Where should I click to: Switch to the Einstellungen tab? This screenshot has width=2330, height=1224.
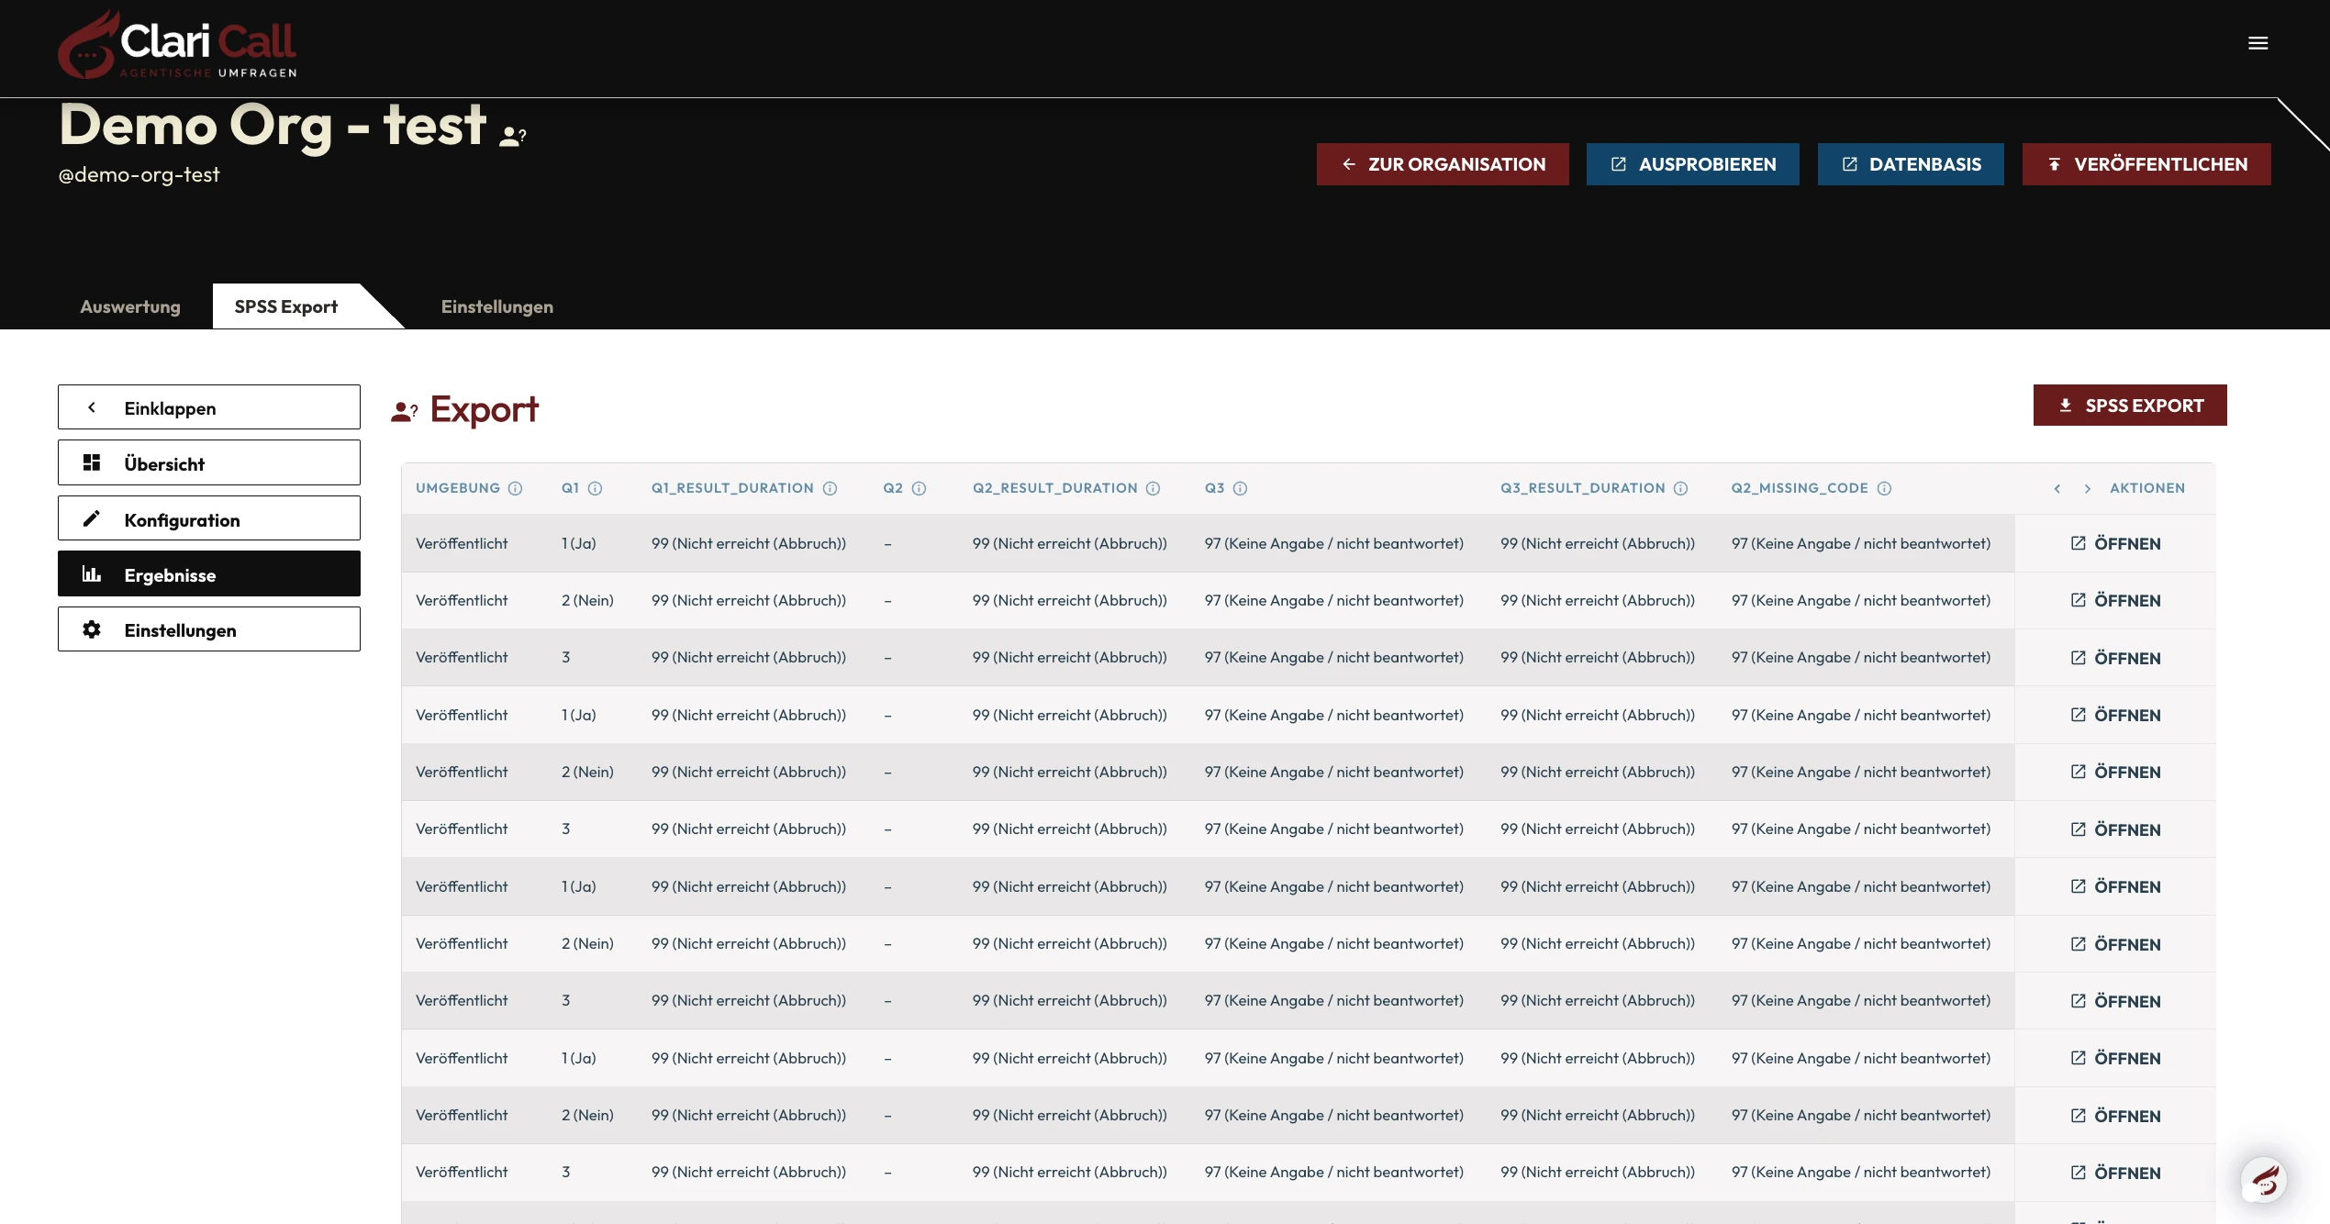496,306
